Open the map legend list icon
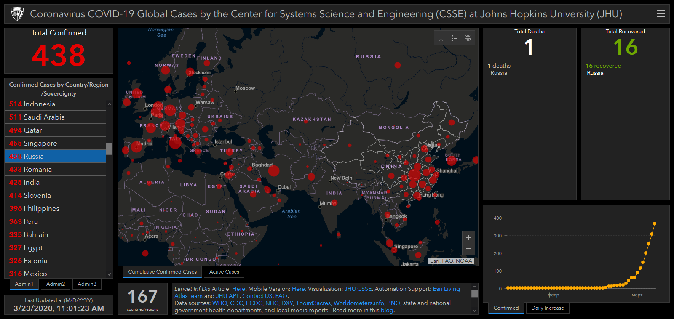This screenshot has width=674, height=319. (455, 38)
